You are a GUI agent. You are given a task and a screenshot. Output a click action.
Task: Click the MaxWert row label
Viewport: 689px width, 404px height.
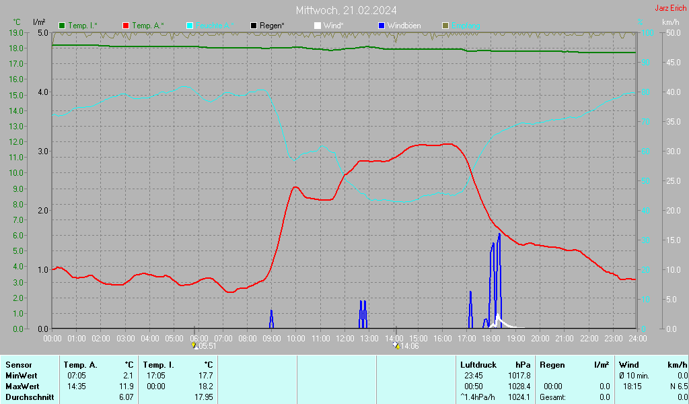(x=22, y=386)
